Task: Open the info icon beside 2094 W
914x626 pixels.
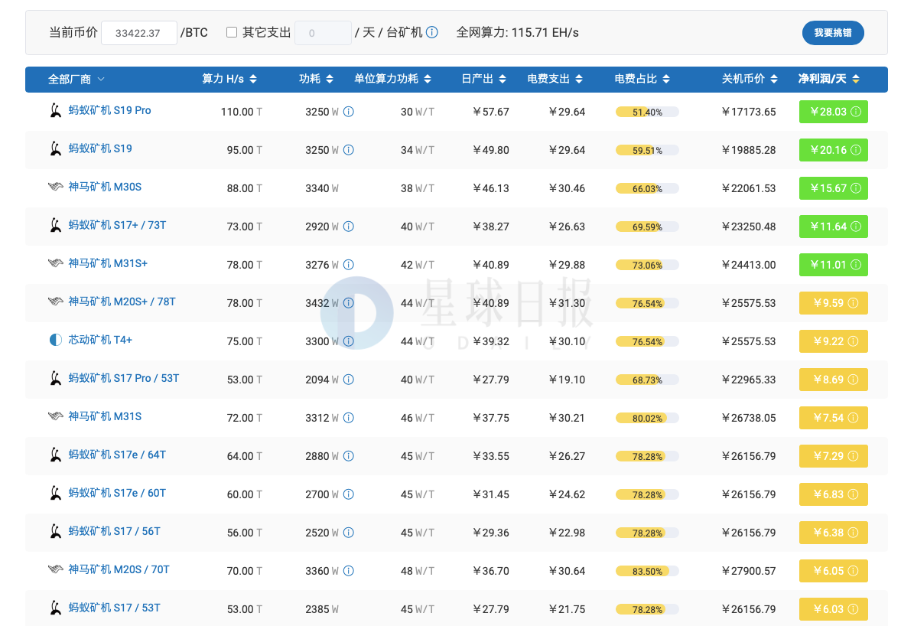Action: pyautogui.click(x=349, y=380)
